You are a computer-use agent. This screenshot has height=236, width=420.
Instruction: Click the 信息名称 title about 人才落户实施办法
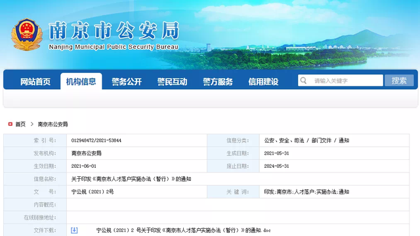(131, 179)
